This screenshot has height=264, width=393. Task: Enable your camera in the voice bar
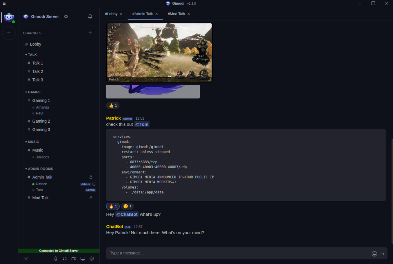tap(74, 259)
